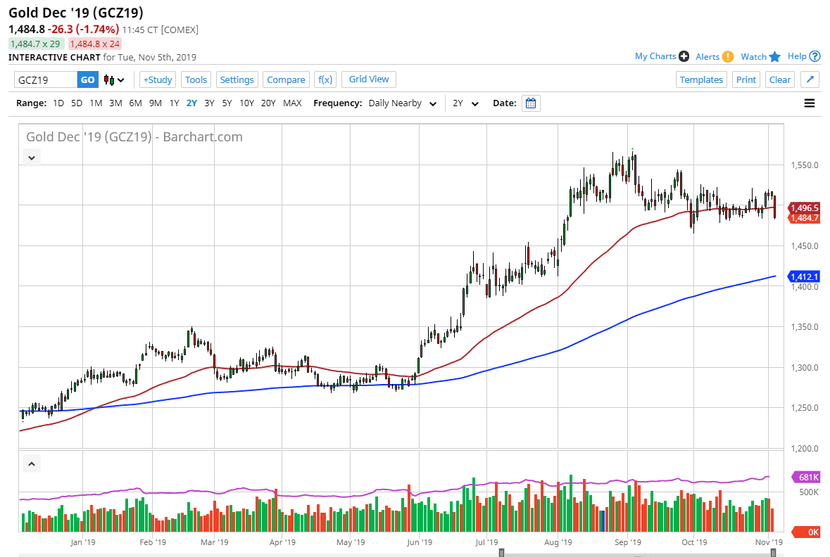Open the chart type candlestick icon menu
The height and width of the screenshot is (557, 830).
click(112, 79)
